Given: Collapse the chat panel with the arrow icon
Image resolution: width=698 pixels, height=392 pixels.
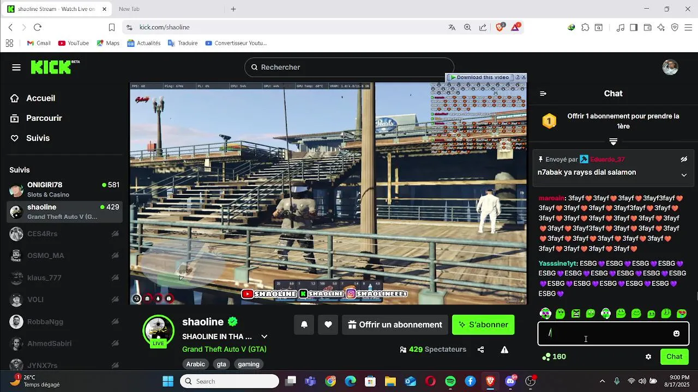Looking at the screenshot, I should [x=543, y=94].
